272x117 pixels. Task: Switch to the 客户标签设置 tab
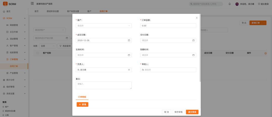(73, 11)
